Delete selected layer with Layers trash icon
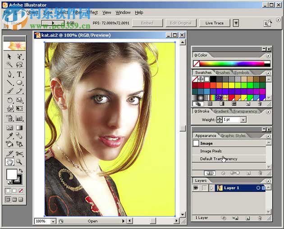Screen dimensions: 284x229 click(x=260, y=218)
